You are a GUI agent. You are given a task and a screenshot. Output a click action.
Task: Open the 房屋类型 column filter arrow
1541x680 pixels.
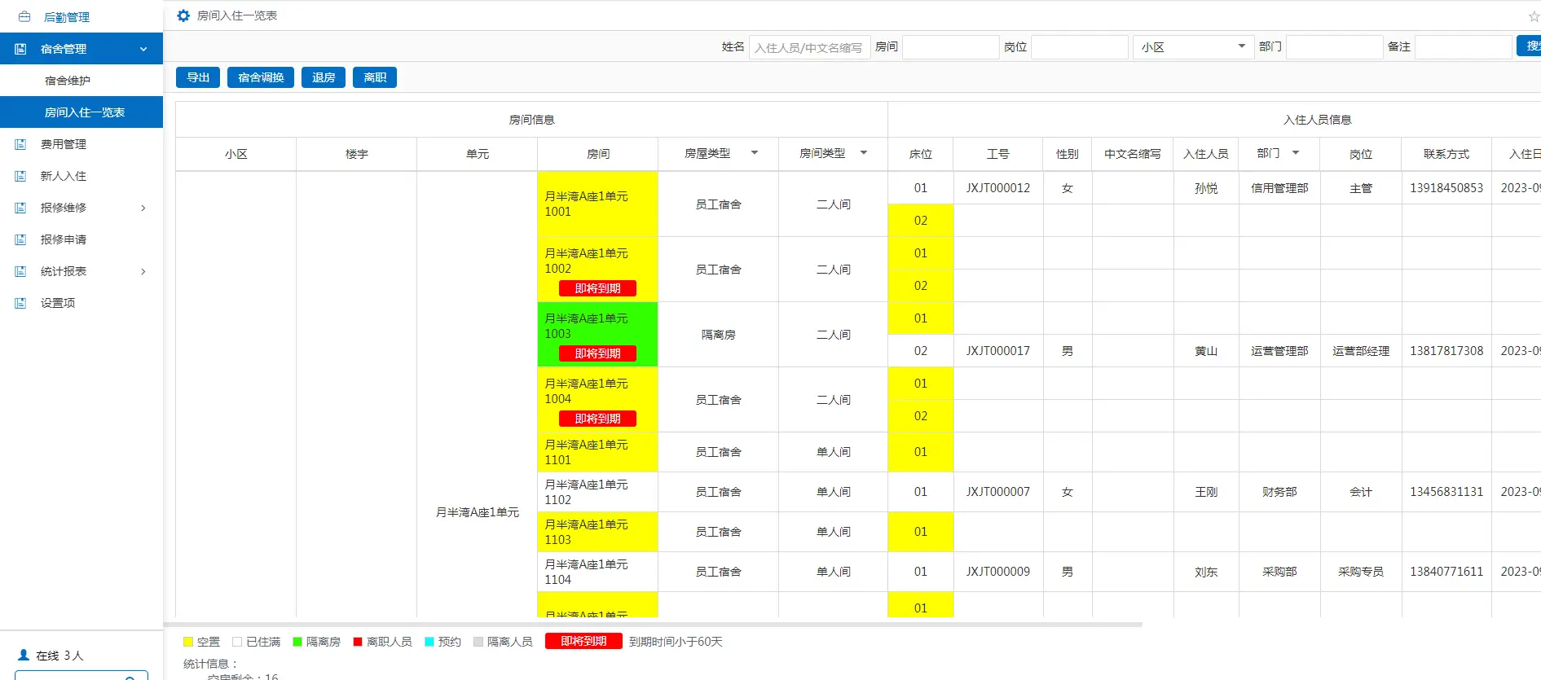tap(755, 153)
